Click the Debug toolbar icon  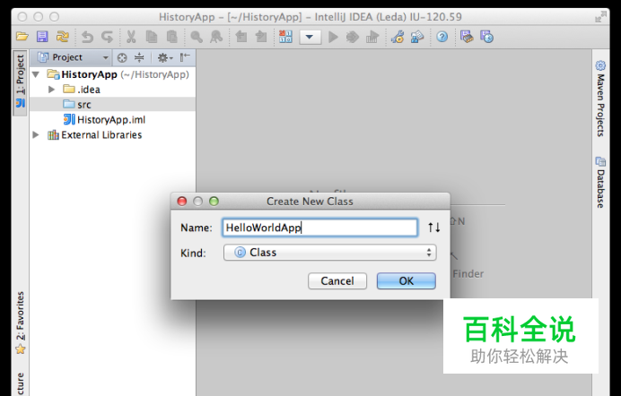coord(352,37)
